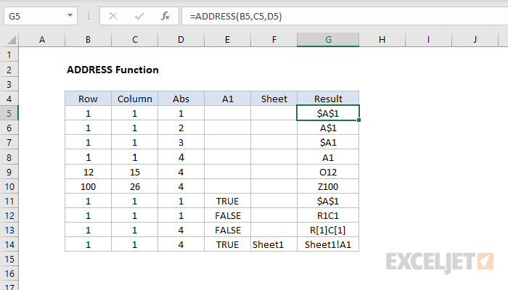The image size is (508, 290).
Task: Click the Sheet1 cell in Sheet column
Action: click(x=274, y=244)
